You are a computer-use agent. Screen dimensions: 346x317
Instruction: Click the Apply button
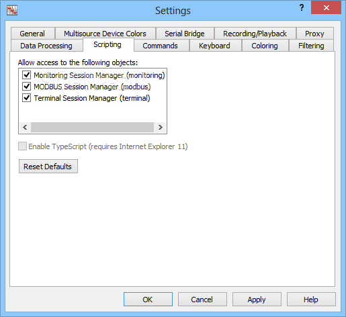pos(257,300)
